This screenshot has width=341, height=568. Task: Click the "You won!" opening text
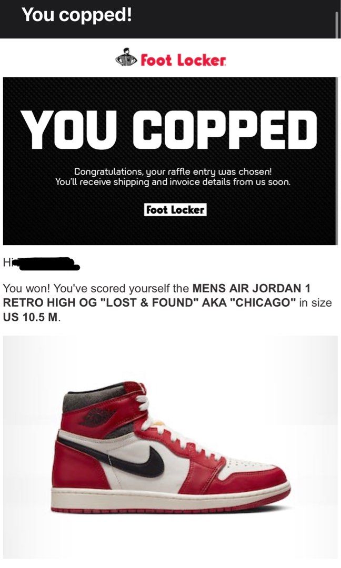tap(27, 288)
